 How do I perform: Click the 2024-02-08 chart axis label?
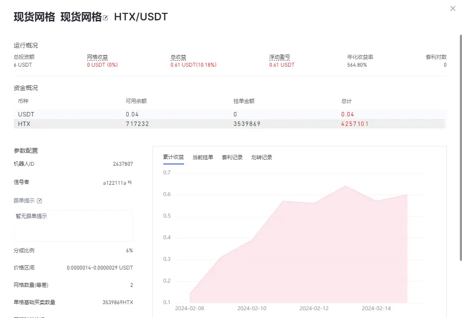click(x=190, y=308)
